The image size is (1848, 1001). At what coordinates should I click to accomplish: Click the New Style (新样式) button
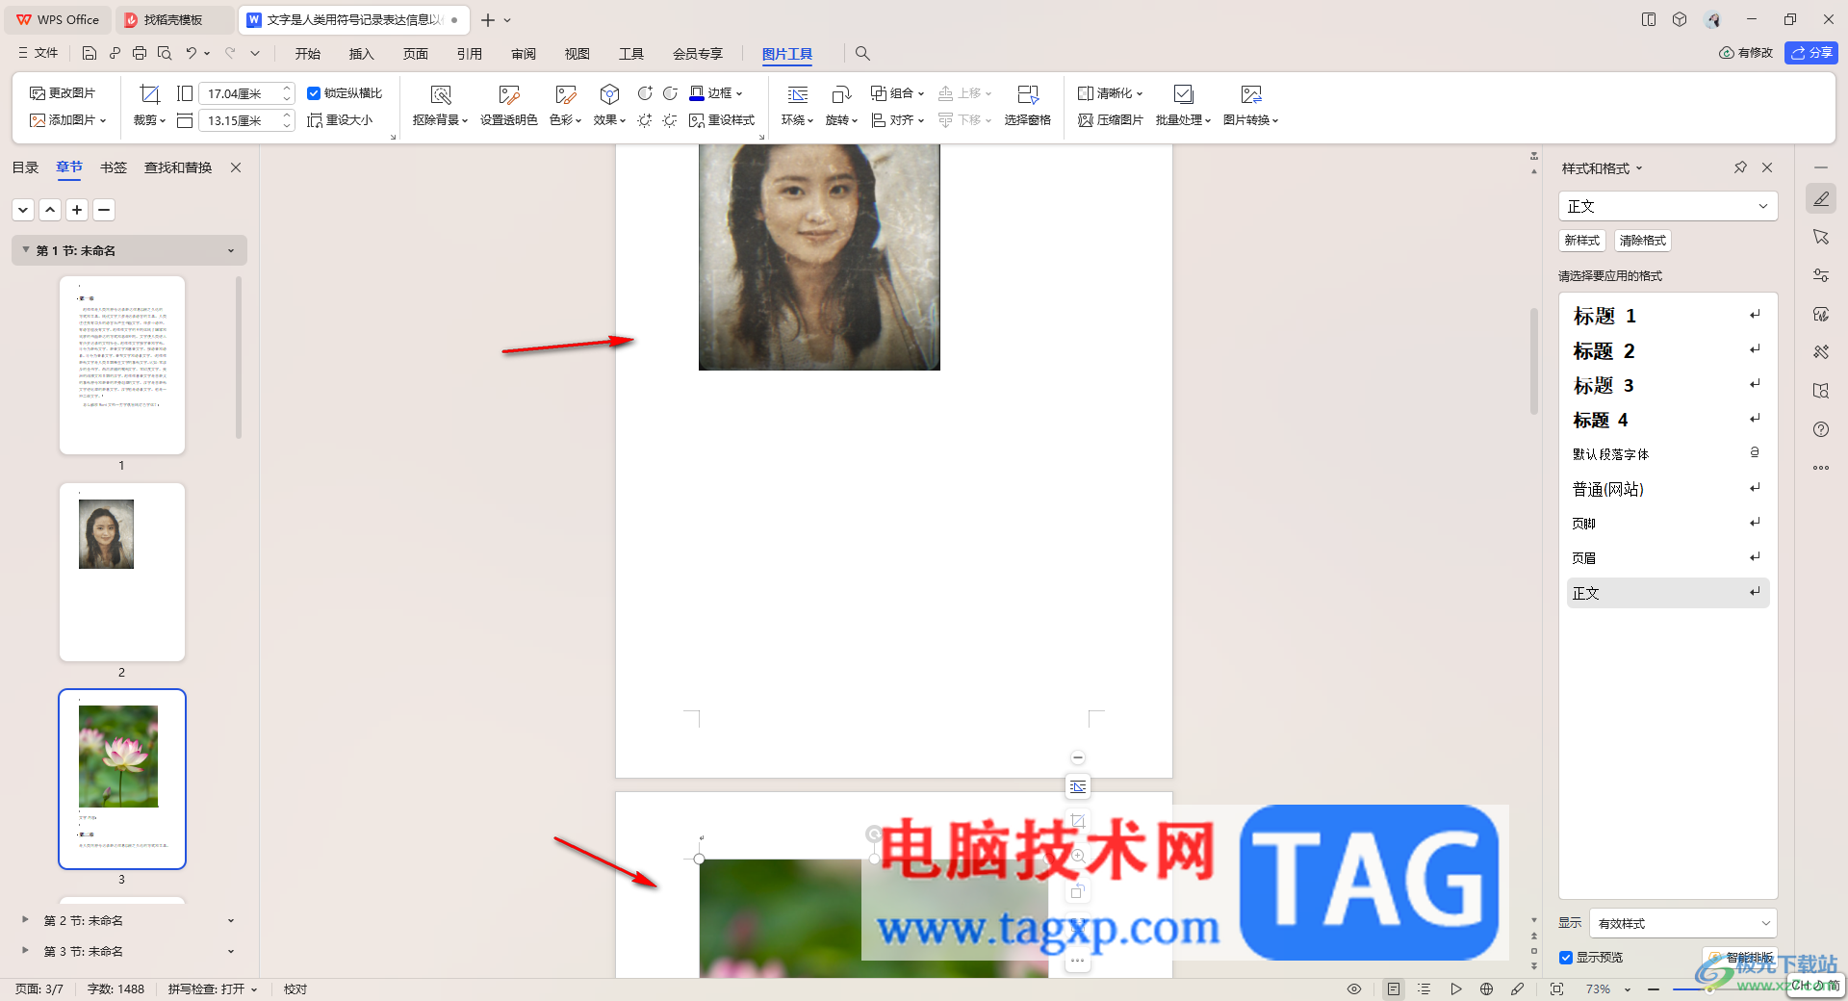(1581, 241)
